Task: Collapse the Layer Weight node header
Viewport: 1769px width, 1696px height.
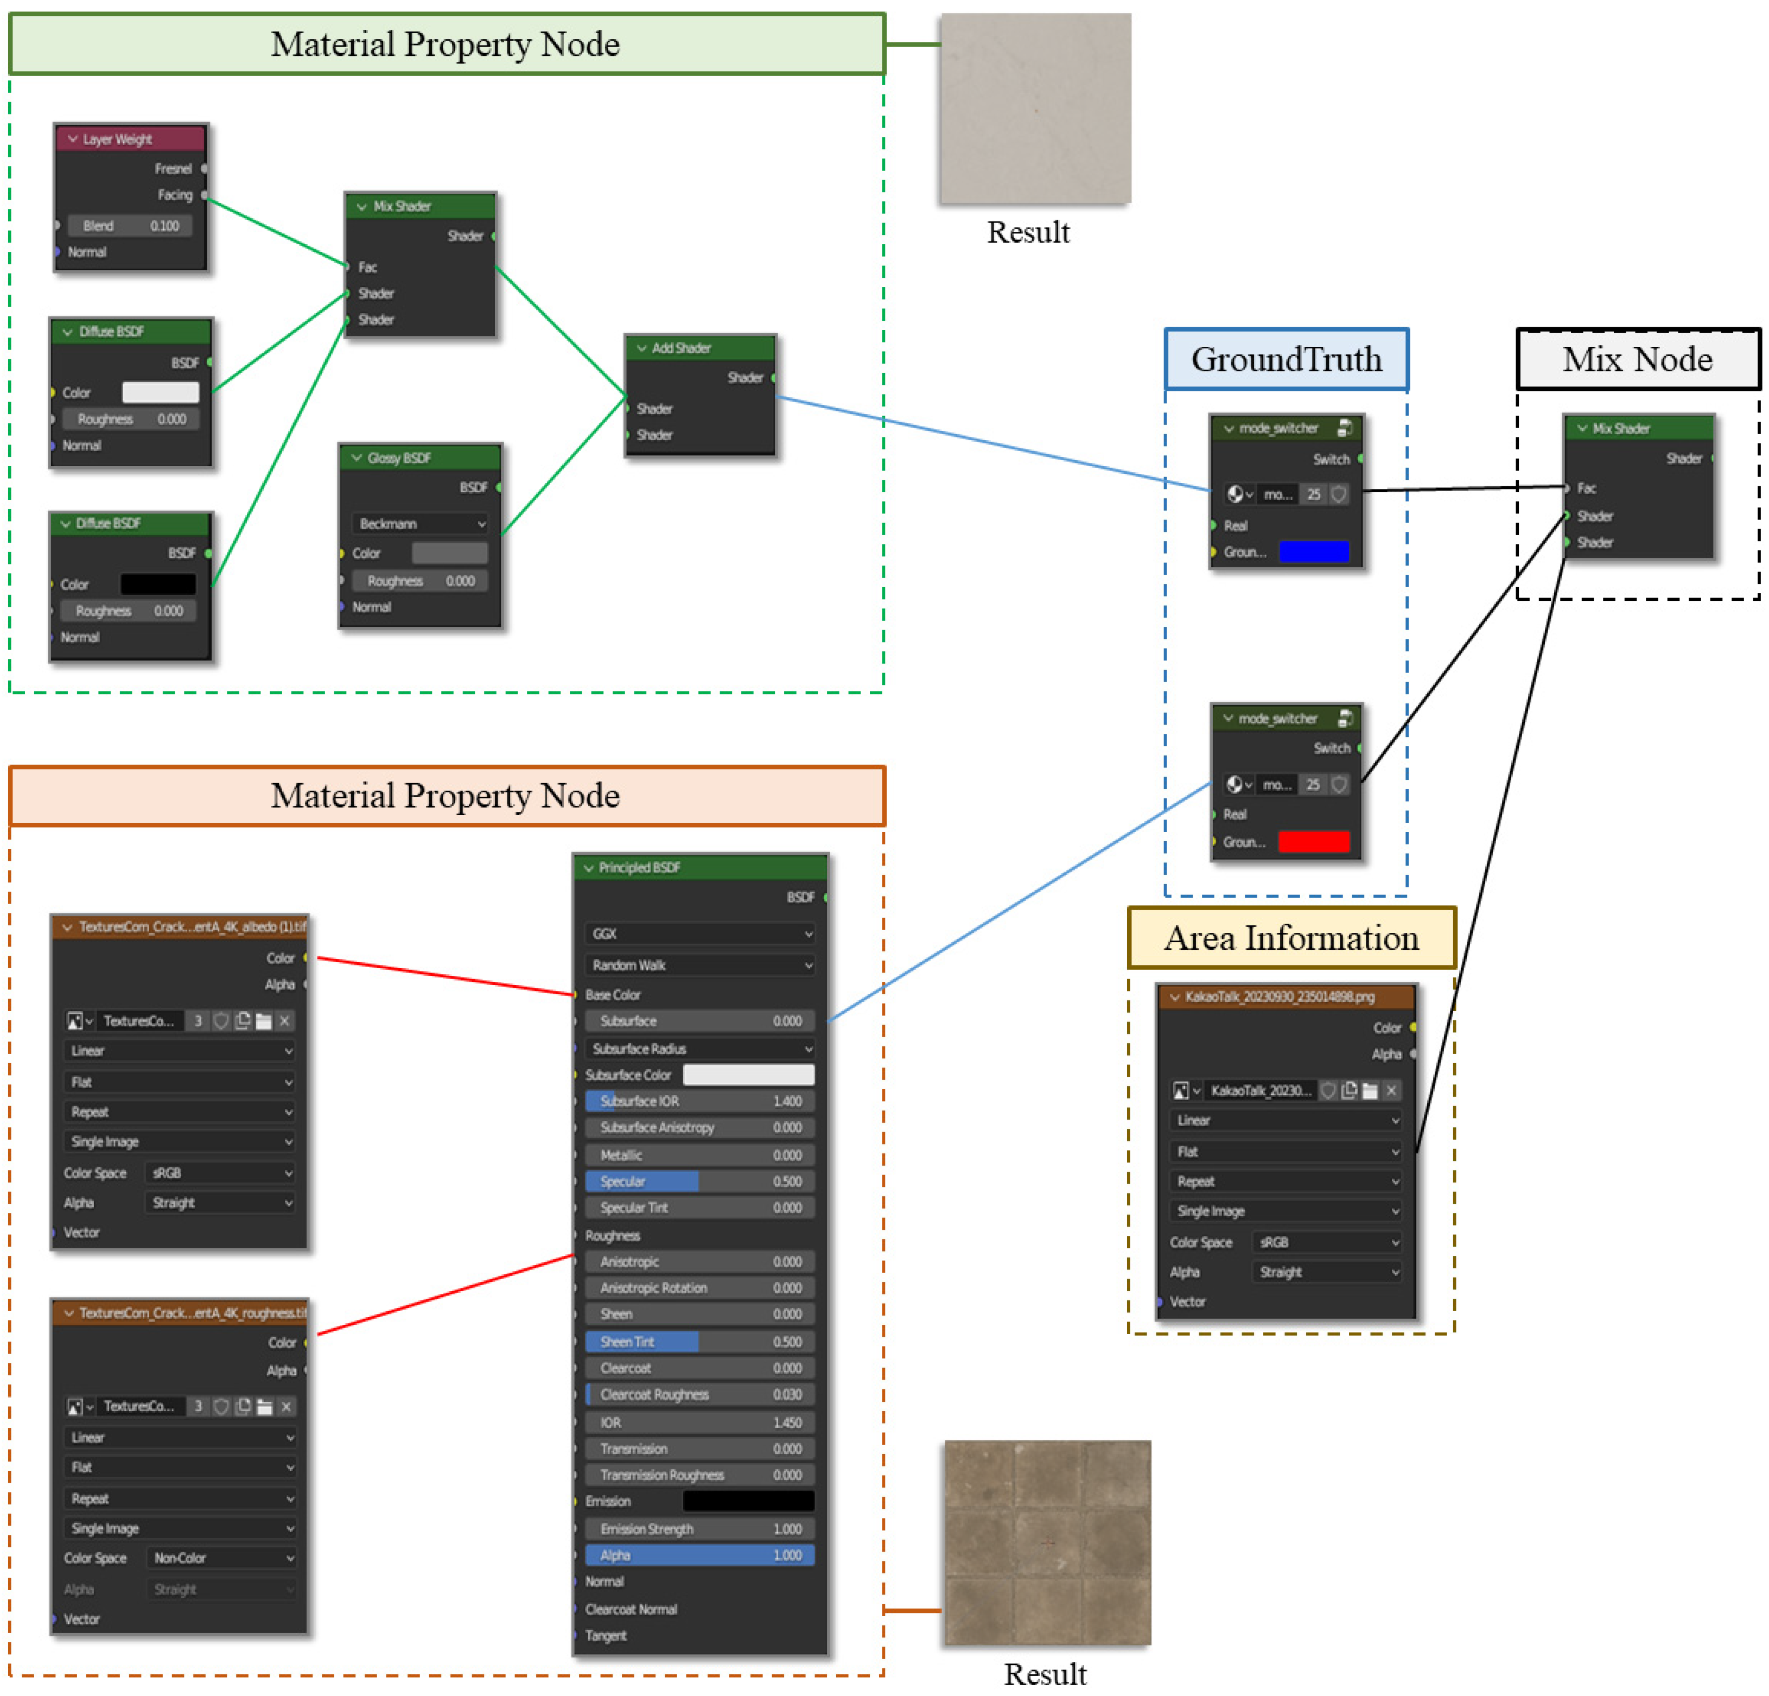Action: coord(73,139)
